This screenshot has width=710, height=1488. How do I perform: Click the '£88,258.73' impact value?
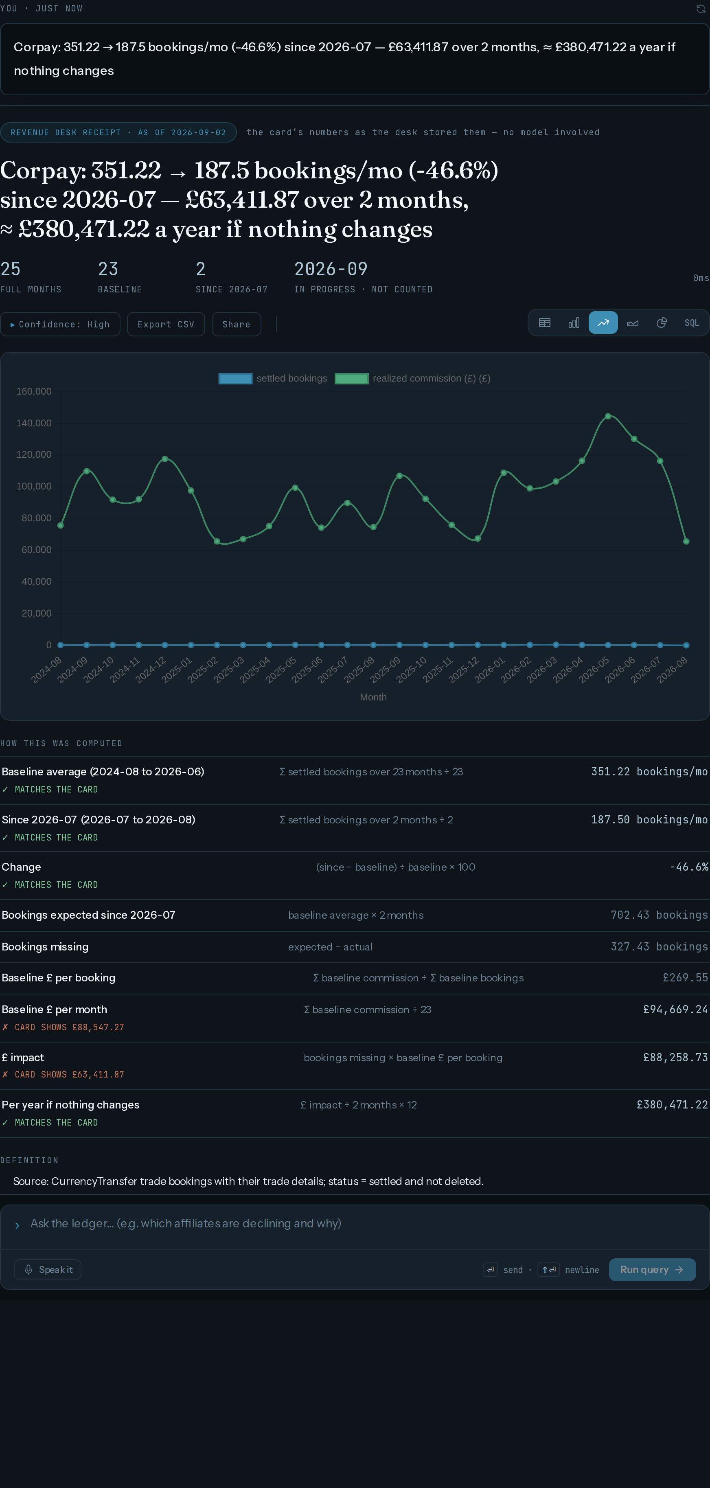[x=675, y=1058]
